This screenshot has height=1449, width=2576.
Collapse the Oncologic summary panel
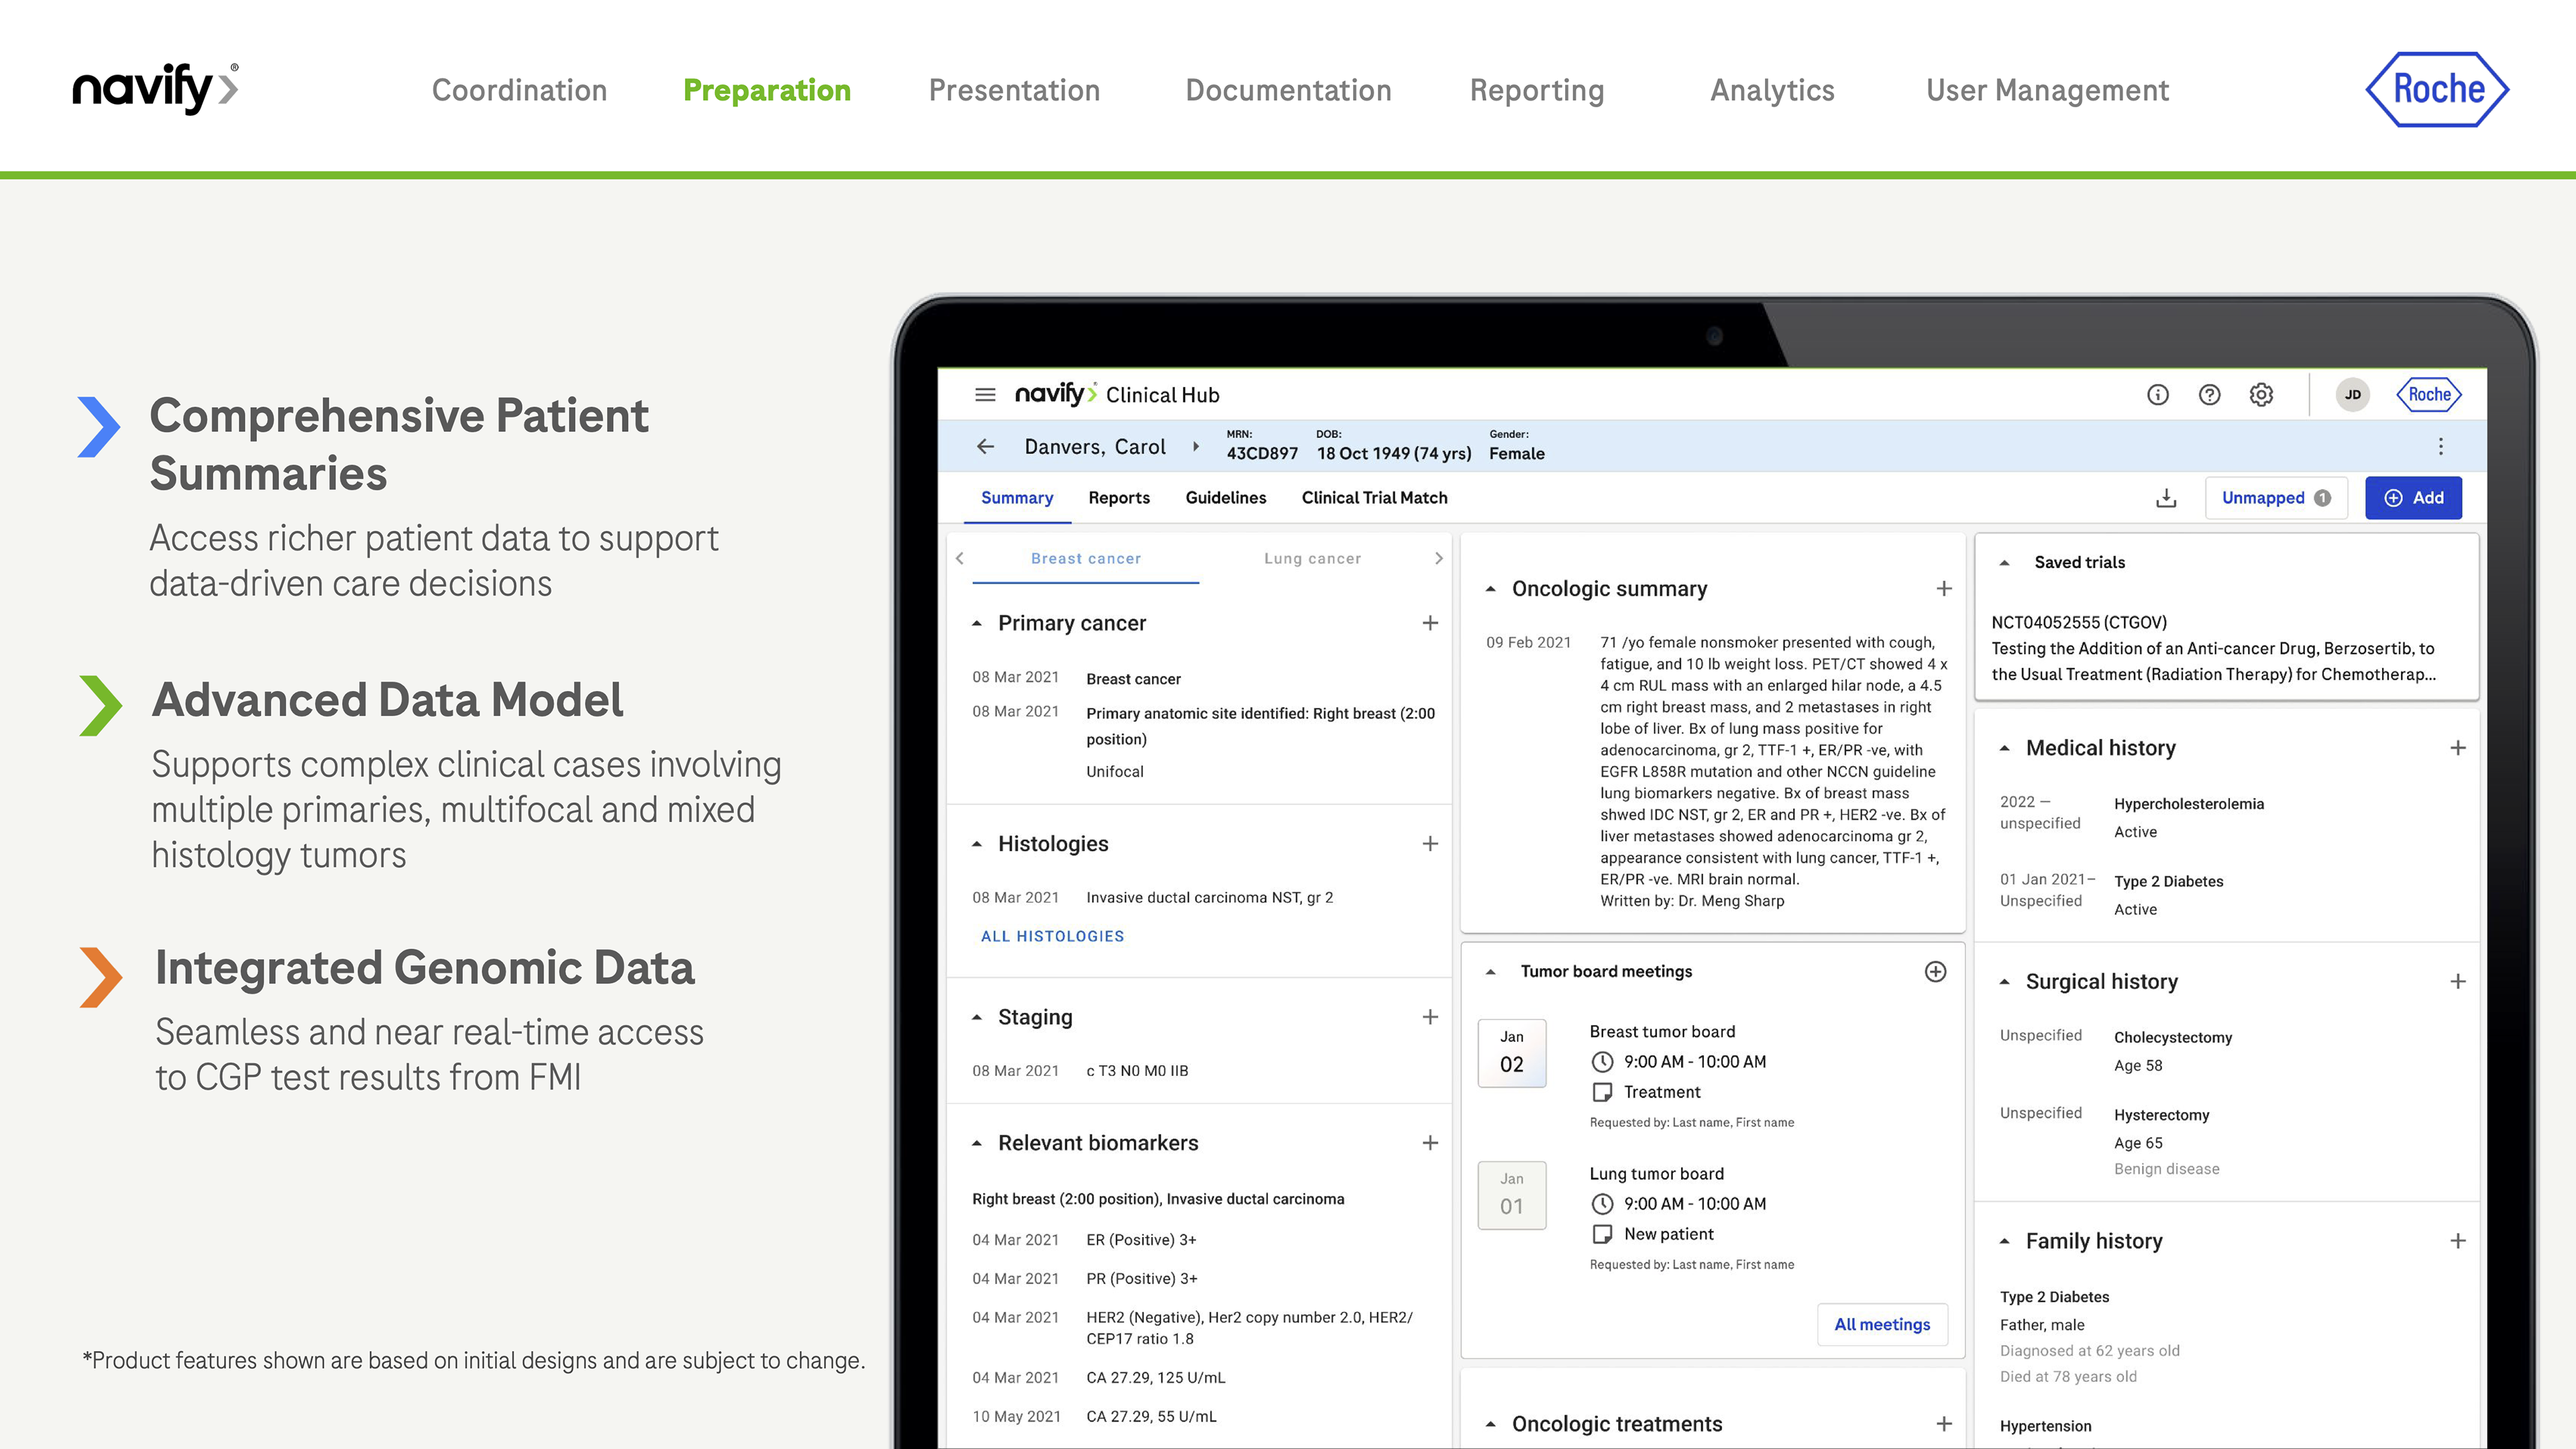click(x=1490, y=589)
